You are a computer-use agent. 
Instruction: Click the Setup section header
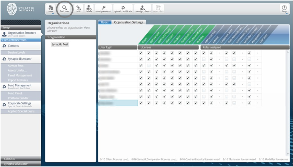point(21,28)
